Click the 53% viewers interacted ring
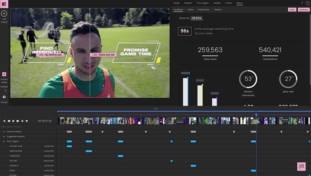 click(x=248, y=79)
